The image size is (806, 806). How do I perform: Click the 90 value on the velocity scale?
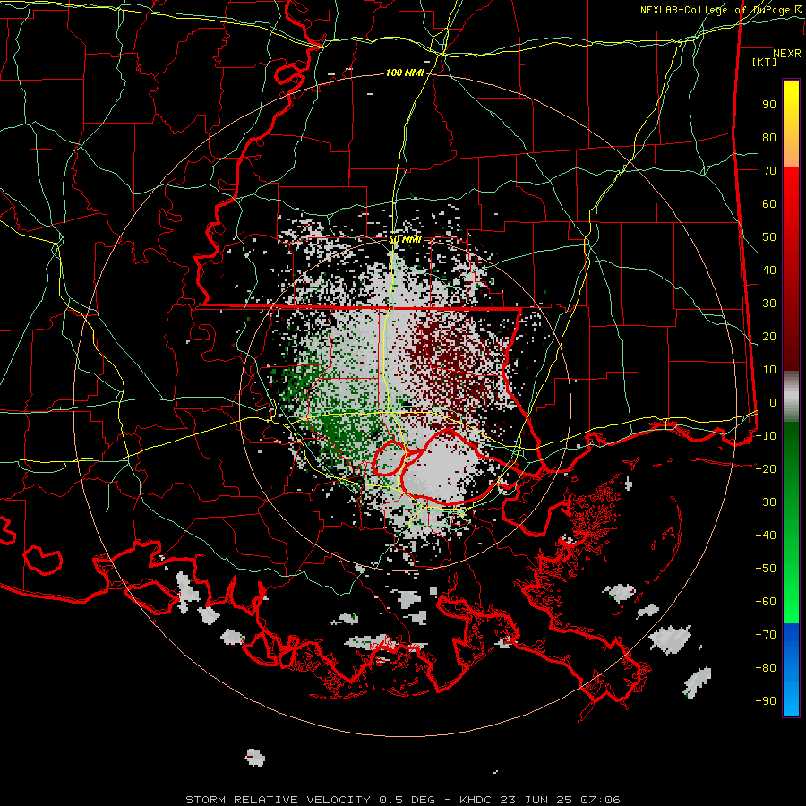pos(769,105)
